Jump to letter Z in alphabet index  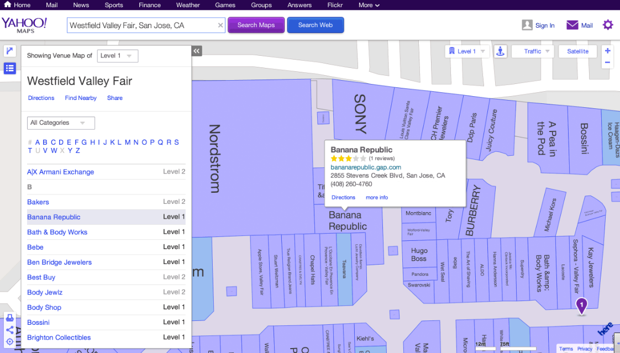77,151
